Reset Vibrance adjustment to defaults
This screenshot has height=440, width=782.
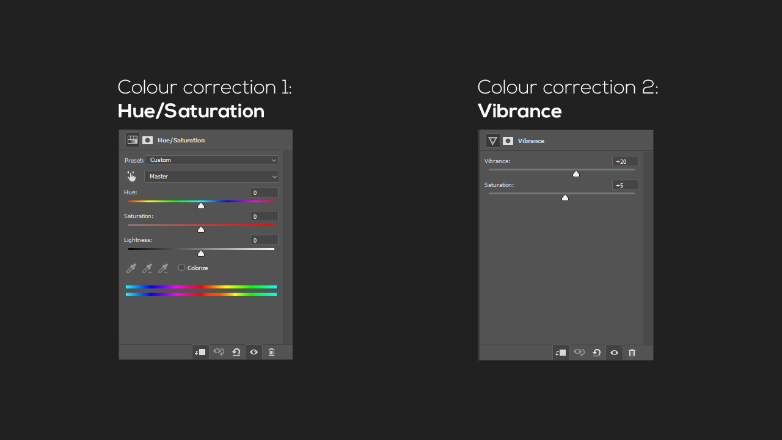point(596,353)
